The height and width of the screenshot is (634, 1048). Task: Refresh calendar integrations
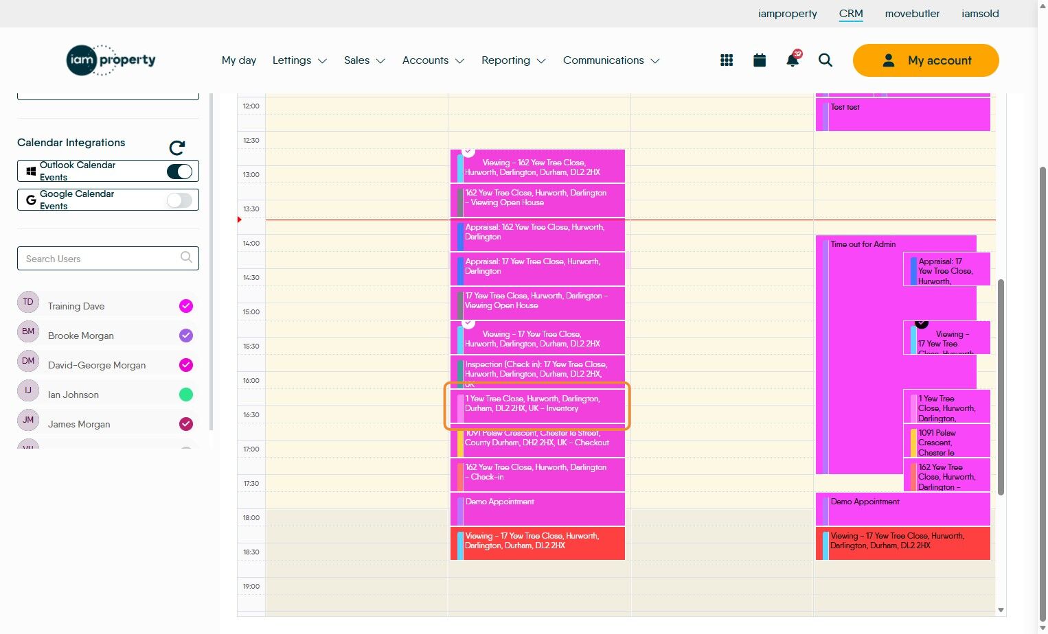coord(177,148)
